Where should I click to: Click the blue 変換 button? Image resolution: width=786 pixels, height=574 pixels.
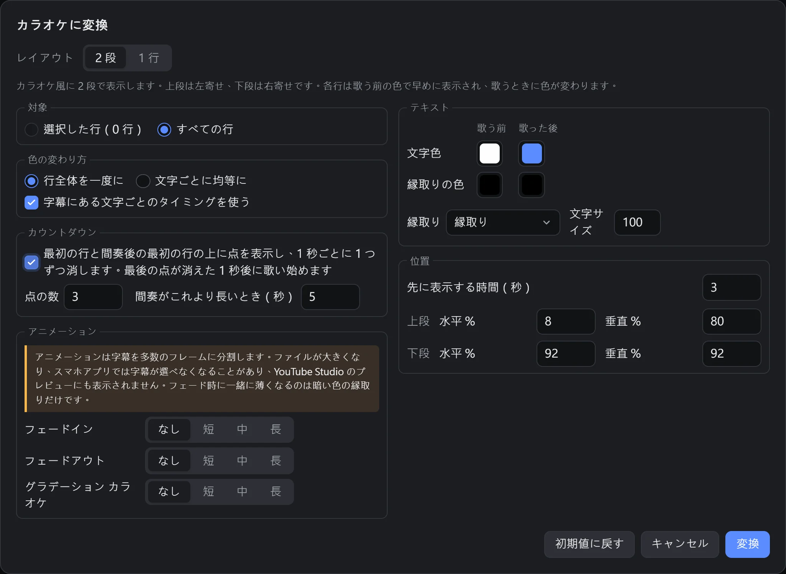747,544
